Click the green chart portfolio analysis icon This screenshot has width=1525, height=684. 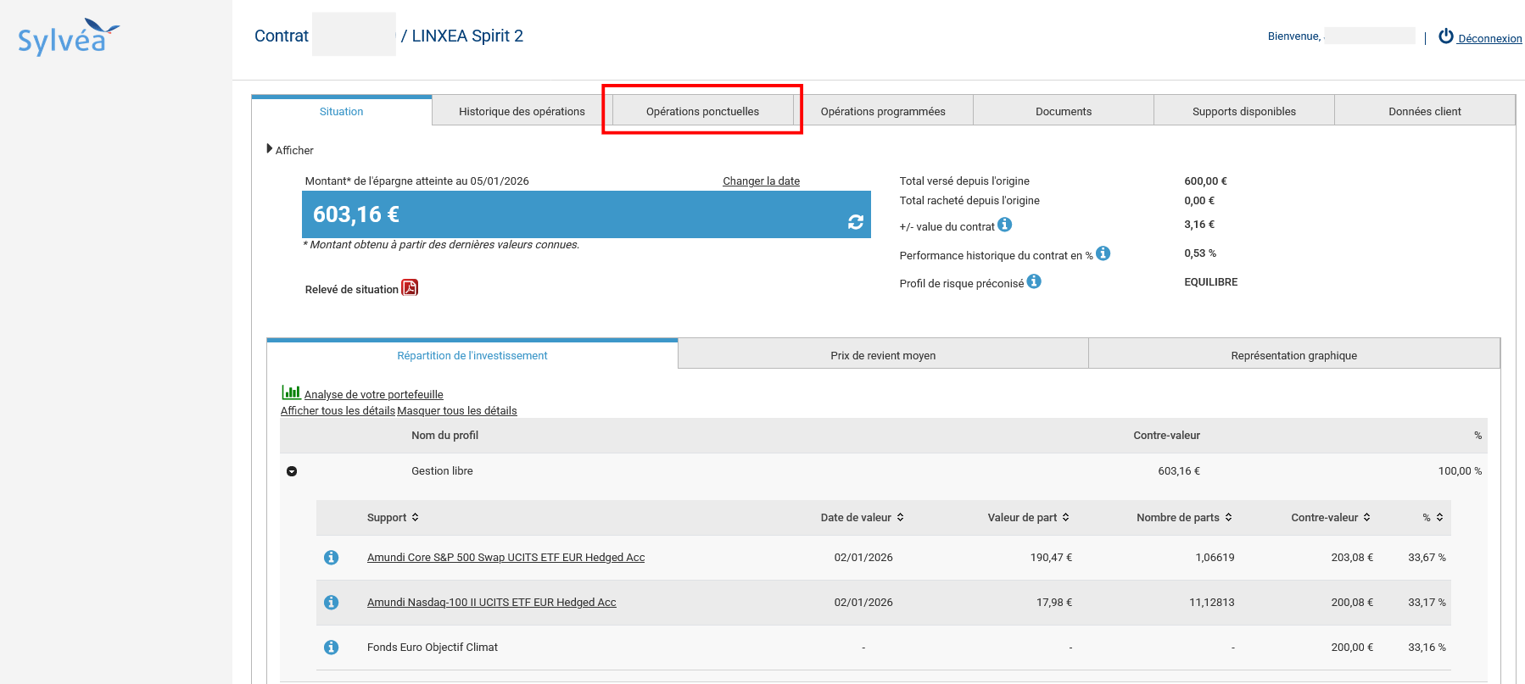(x=291, y=392)
